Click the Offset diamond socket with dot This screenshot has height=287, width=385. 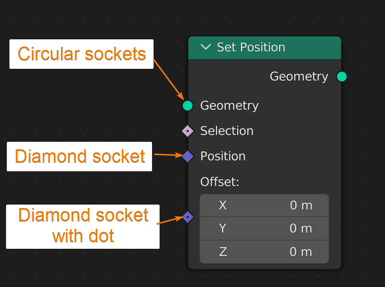tap(188, 217)
